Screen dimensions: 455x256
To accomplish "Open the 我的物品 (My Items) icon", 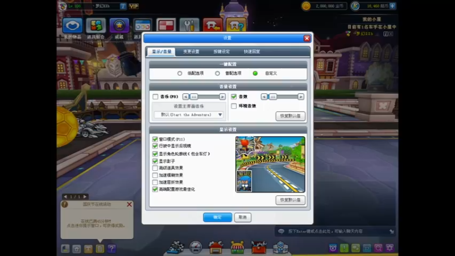I will pos(73,26).
